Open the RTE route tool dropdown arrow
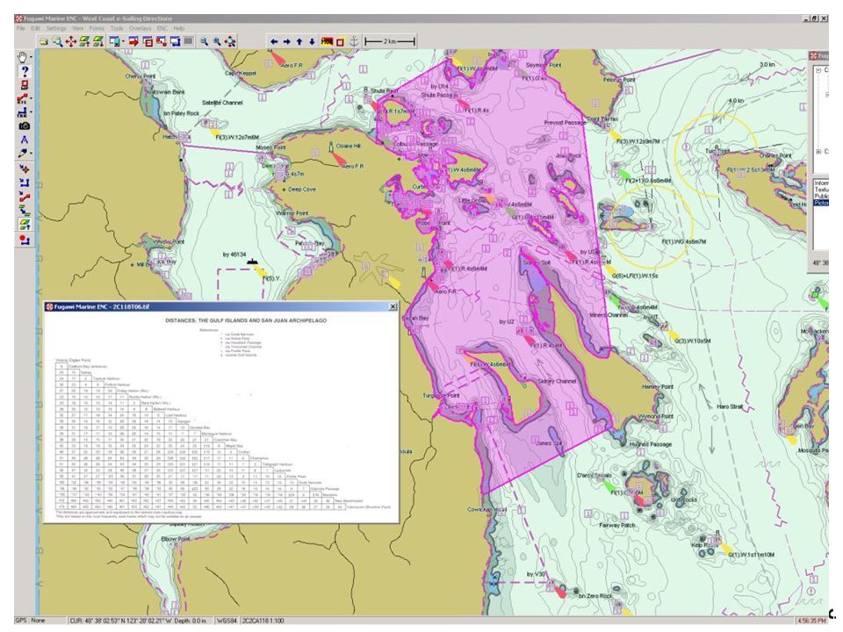Viewport: 843px width, 632px height. [x=31, y=98]
